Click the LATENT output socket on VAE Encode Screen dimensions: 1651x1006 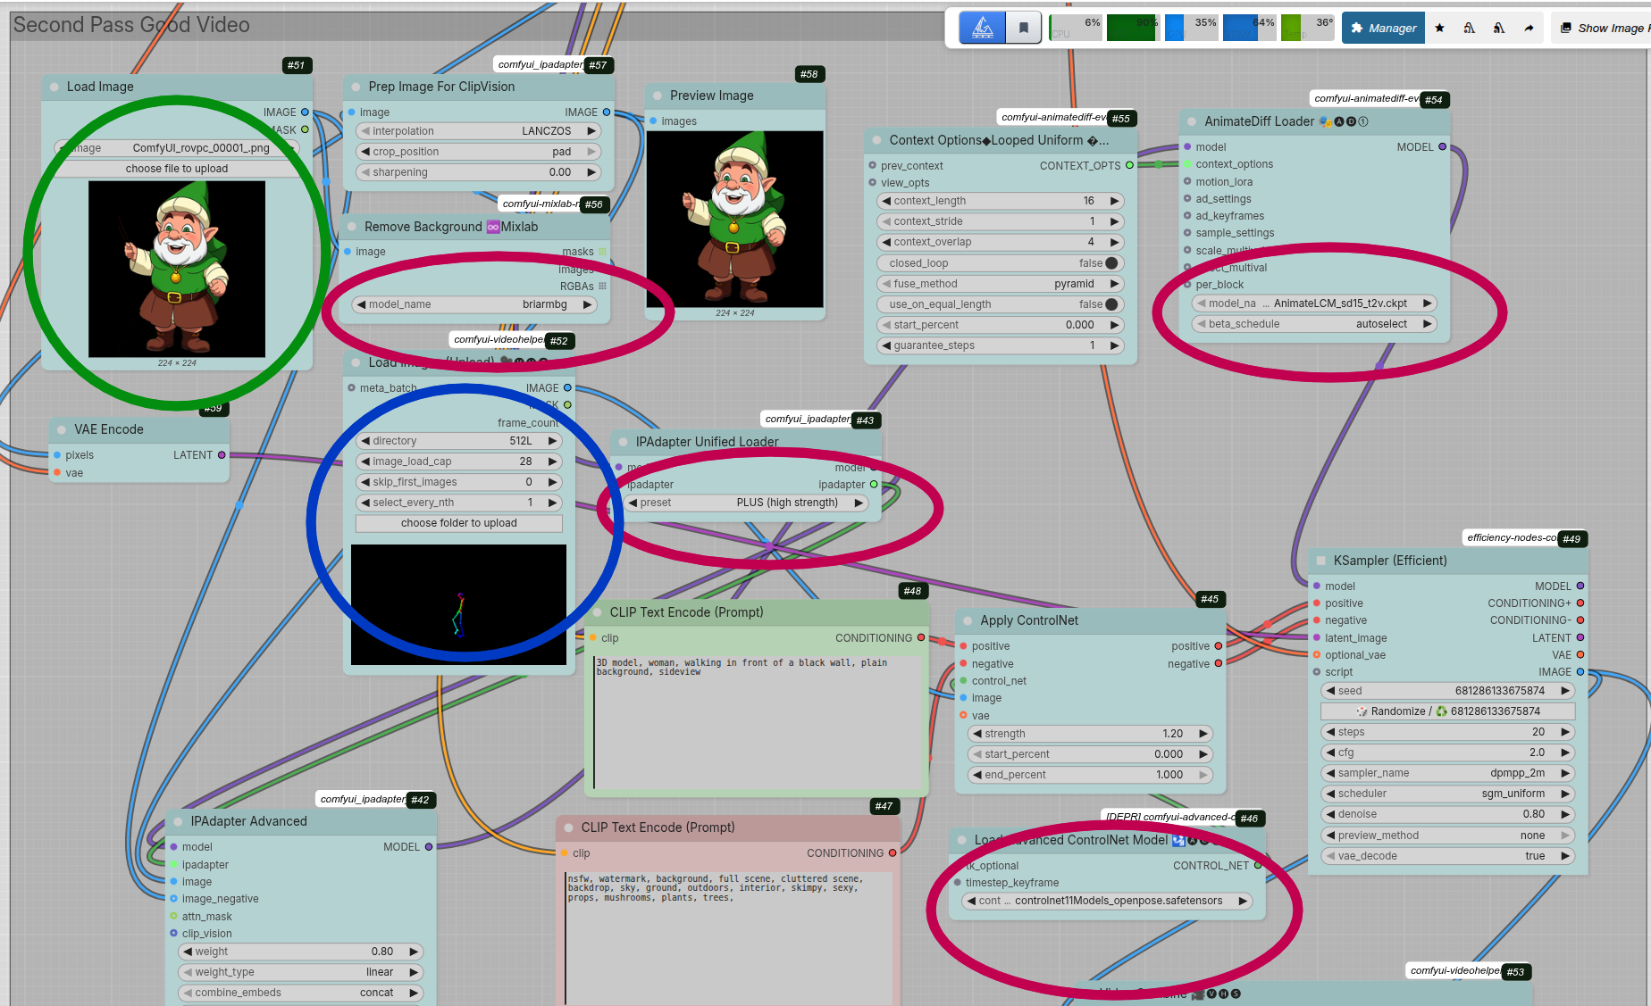point(222,455)
